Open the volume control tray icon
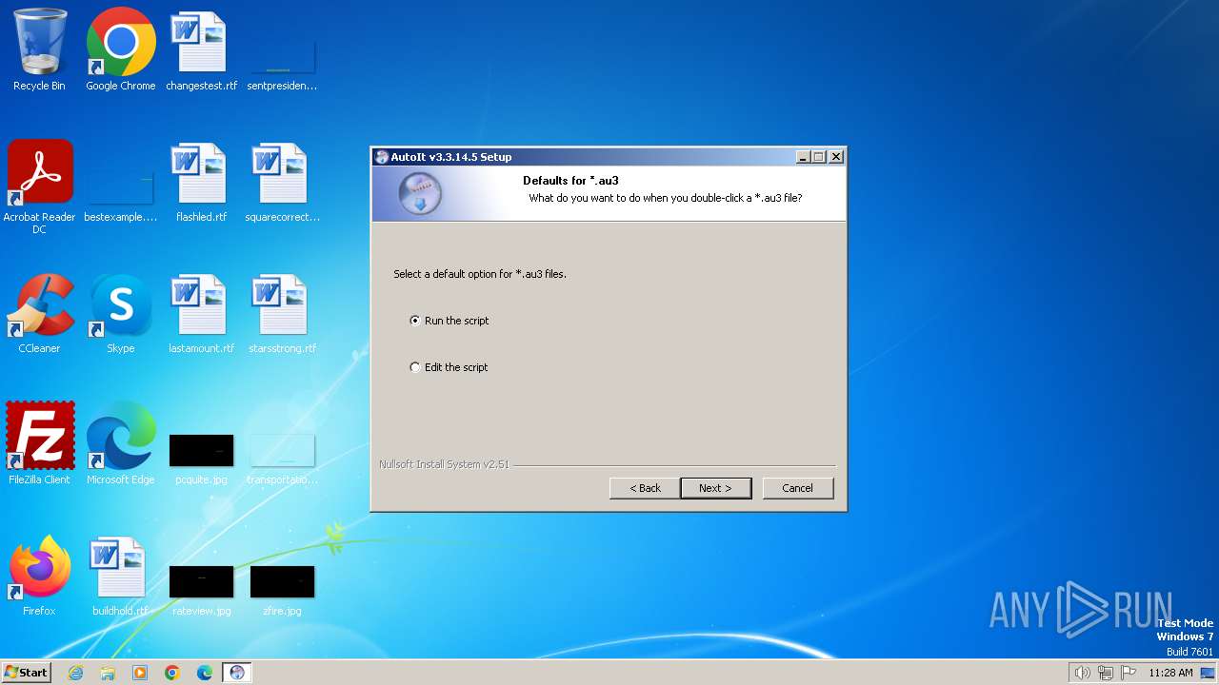The width and height of the screenshot is (1219, 685). tap(1082, 673)
